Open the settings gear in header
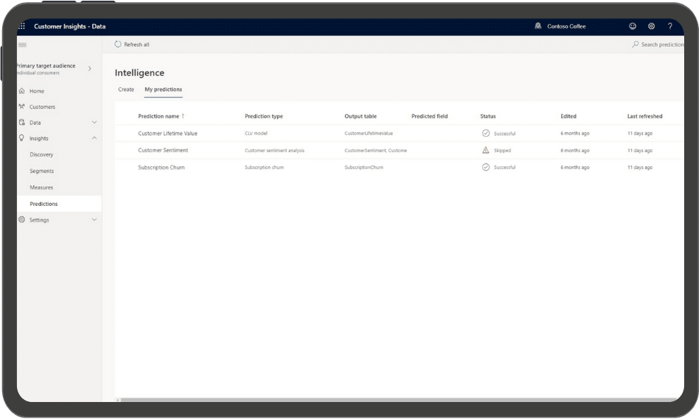699x419 pixels. (652, 26)
